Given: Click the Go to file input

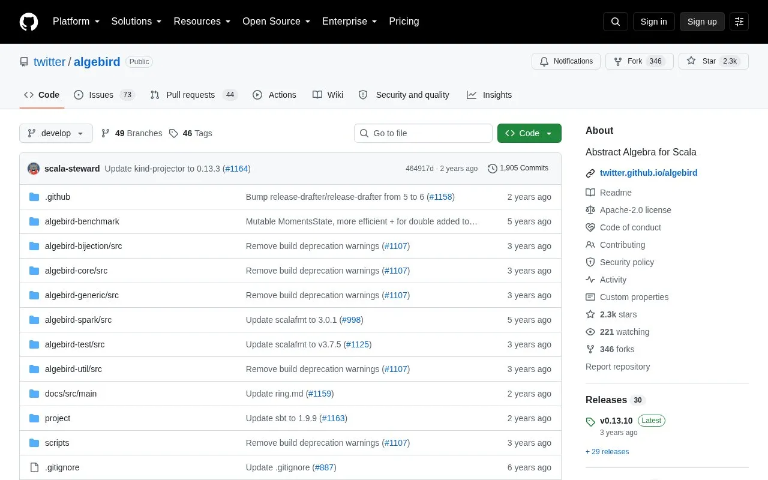Looking at the screenshot, I should (x=423, y=133).
